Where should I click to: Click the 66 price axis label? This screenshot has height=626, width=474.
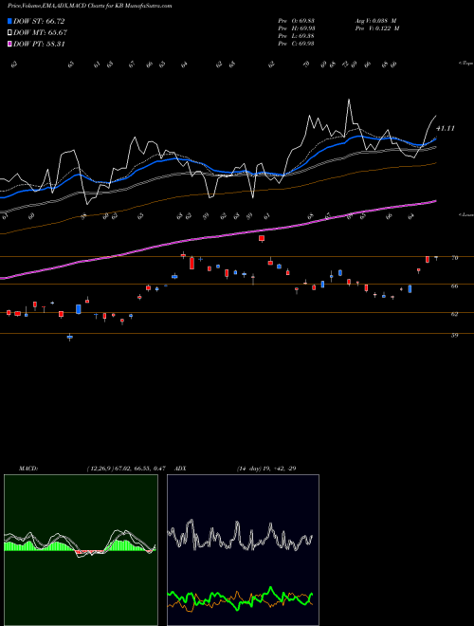[x=454, y=285]
